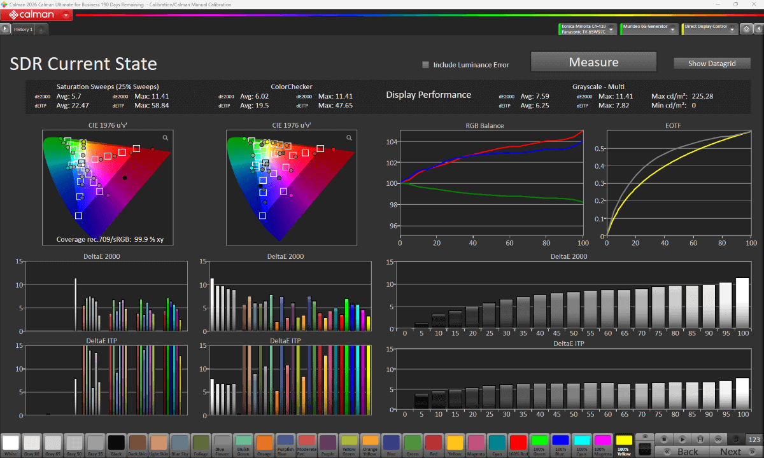This screenshot has width=764, height=458.
Task: Expand the patch list up arrow
Action: 646,436
